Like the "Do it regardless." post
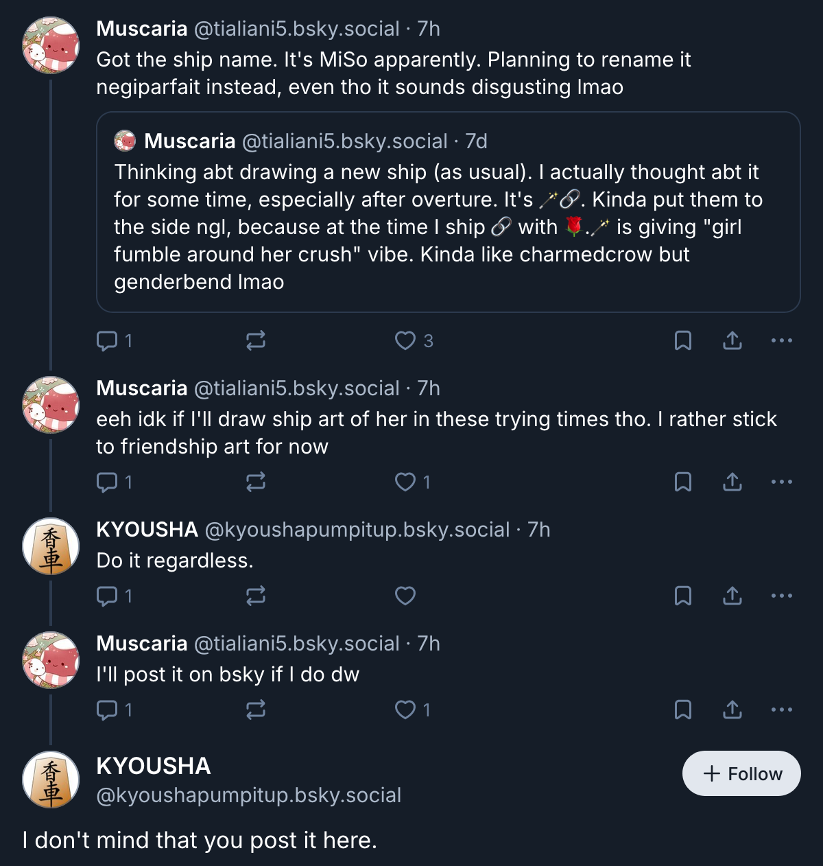This screenshot has width=823, height=866. pyautogui.click(x=405, y=596)
